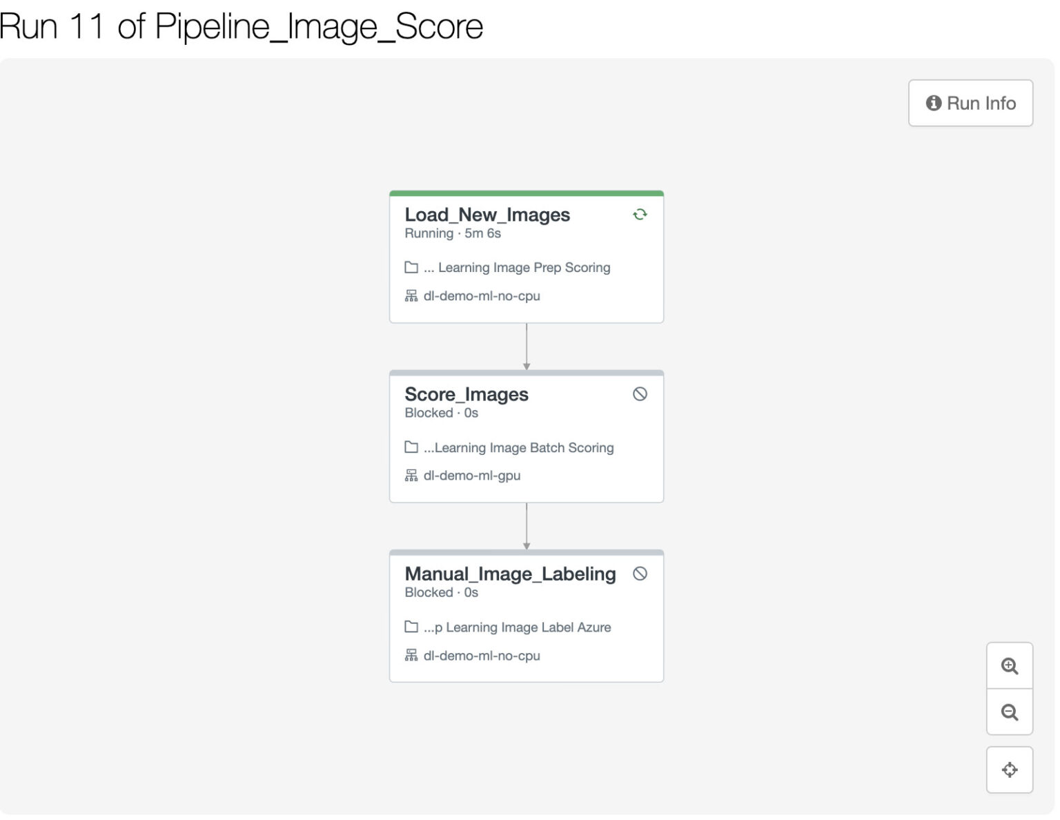Click the dl-demo-ml-gpu compute label
The width and height of the screenshot is (1060, 820).
472,476
